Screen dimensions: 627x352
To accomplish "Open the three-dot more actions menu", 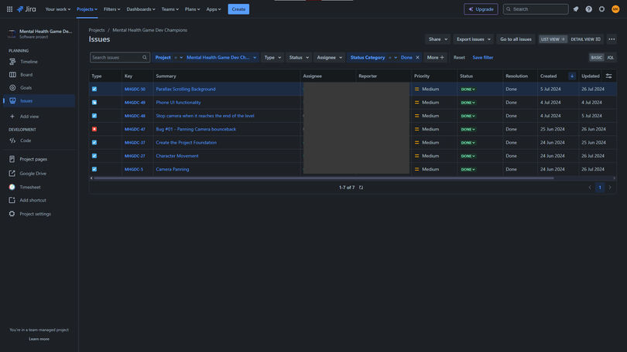I will click(x=612, y=39).
